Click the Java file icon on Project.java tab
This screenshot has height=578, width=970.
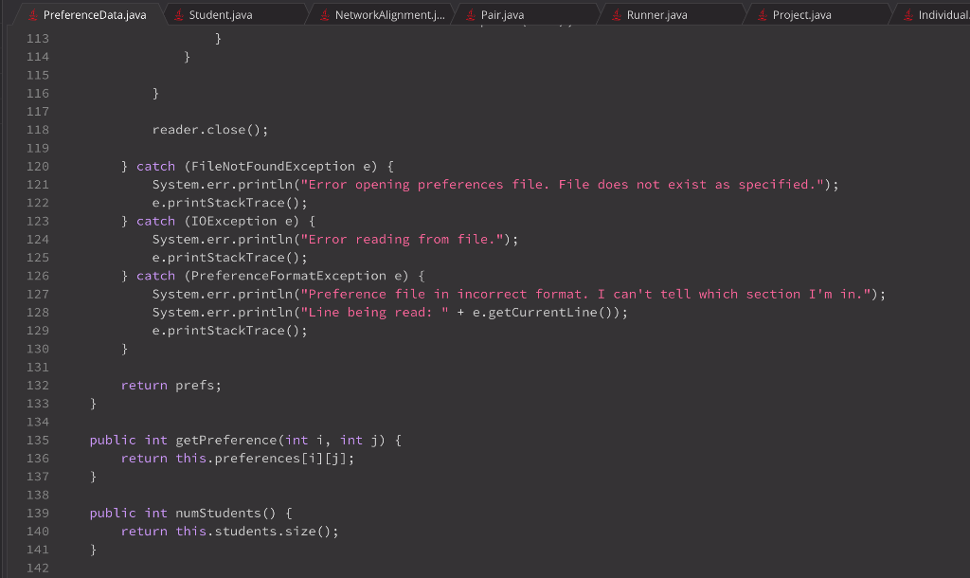point(763,15)
